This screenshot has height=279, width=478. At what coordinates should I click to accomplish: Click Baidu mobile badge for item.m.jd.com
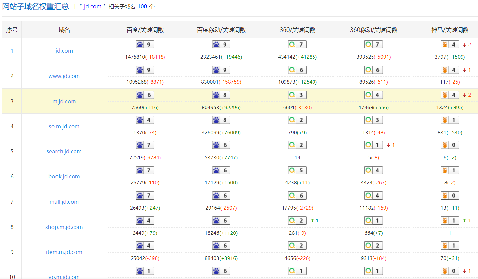tap(221, 246)
